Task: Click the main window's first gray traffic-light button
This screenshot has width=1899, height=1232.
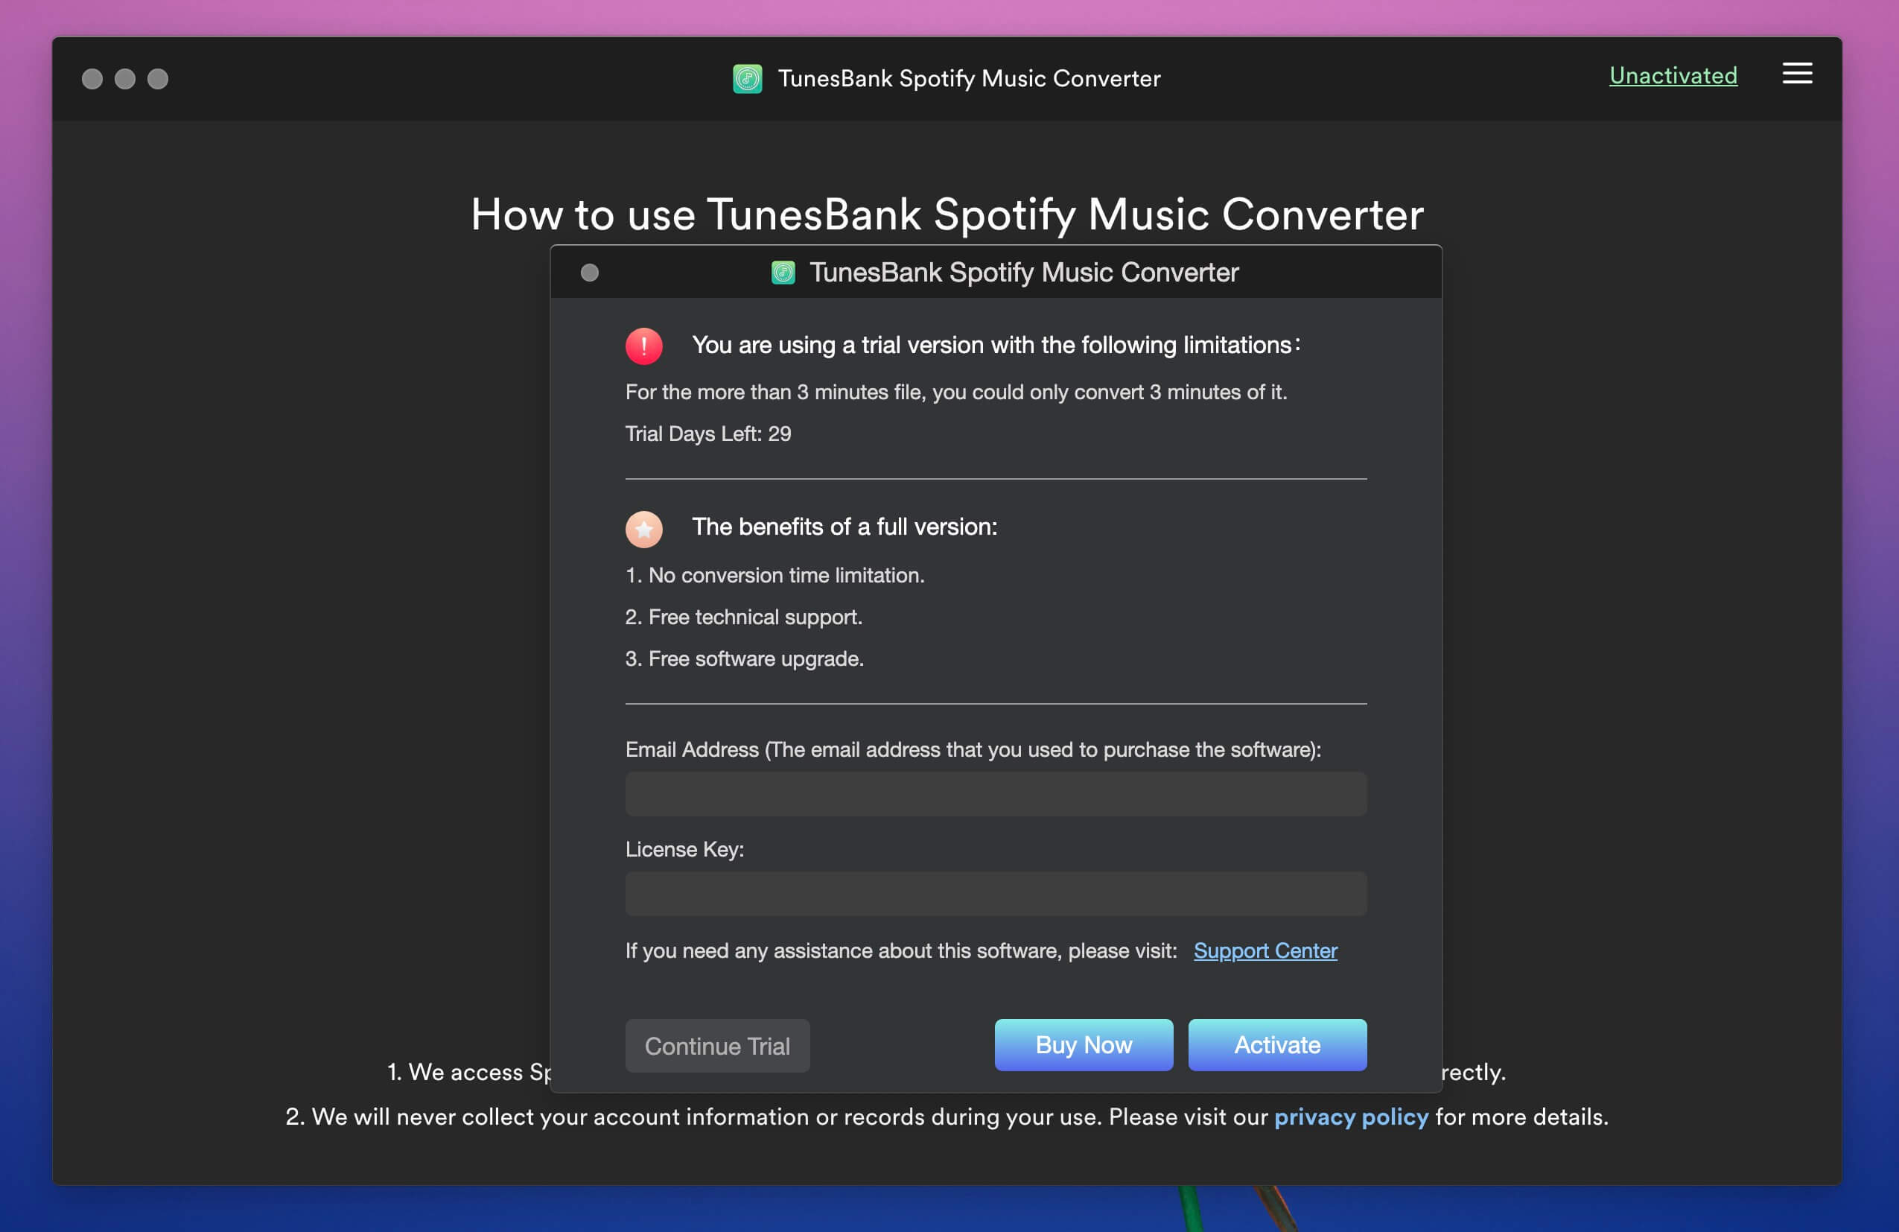Action: point(92,79)
